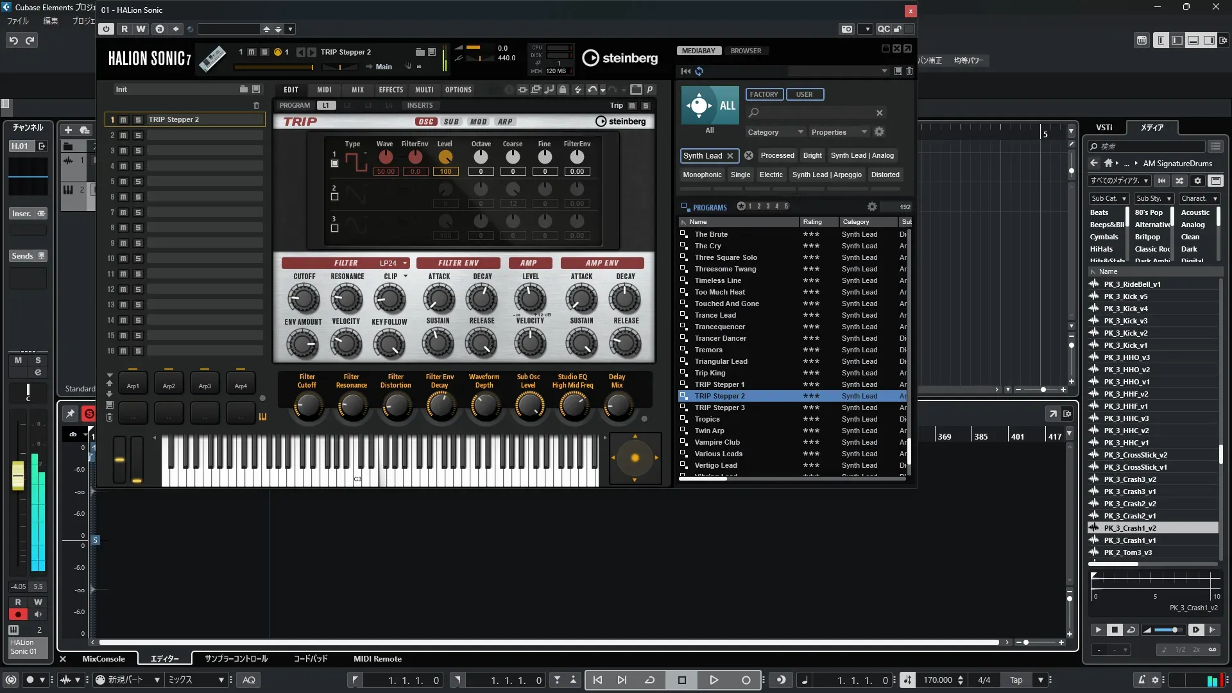Screen dimensions: 1232x693
Task: Click the Arp1 trigger pad
Action: [x=133, y=386]
